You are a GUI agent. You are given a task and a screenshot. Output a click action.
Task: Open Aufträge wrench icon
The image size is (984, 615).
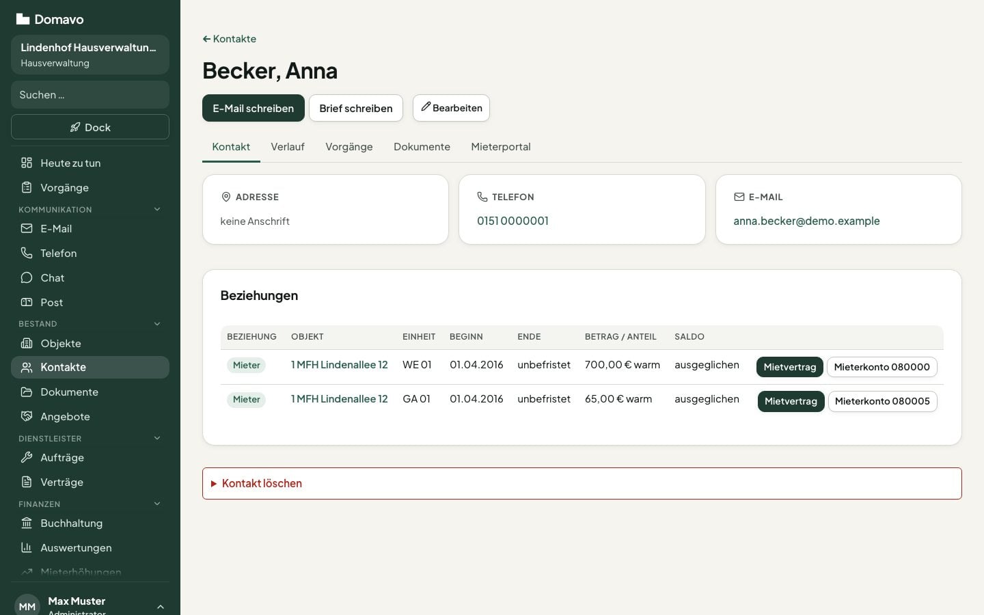tap(27, 457)
